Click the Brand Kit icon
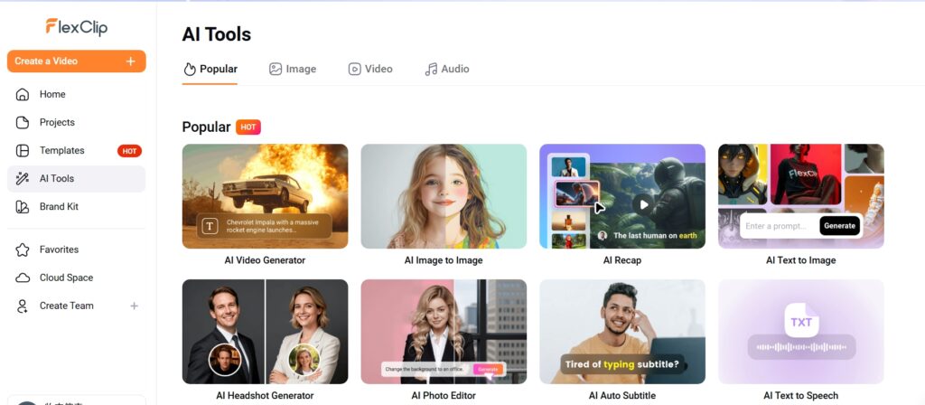 tap(23, 207)
